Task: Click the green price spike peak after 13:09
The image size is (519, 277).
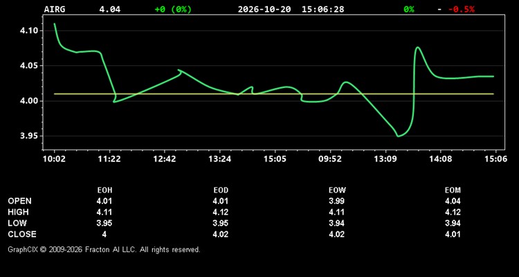Action: pyautogui.click(x=418, y=47)
